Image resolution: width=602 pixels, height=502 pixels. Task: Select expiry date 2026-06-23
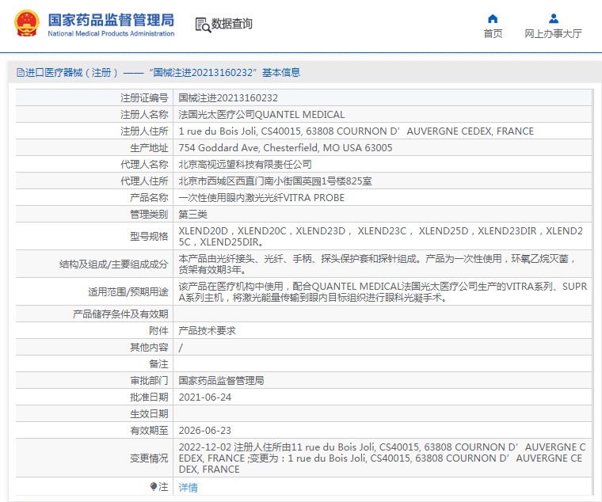pyautogui.click(x=205, y=430)
